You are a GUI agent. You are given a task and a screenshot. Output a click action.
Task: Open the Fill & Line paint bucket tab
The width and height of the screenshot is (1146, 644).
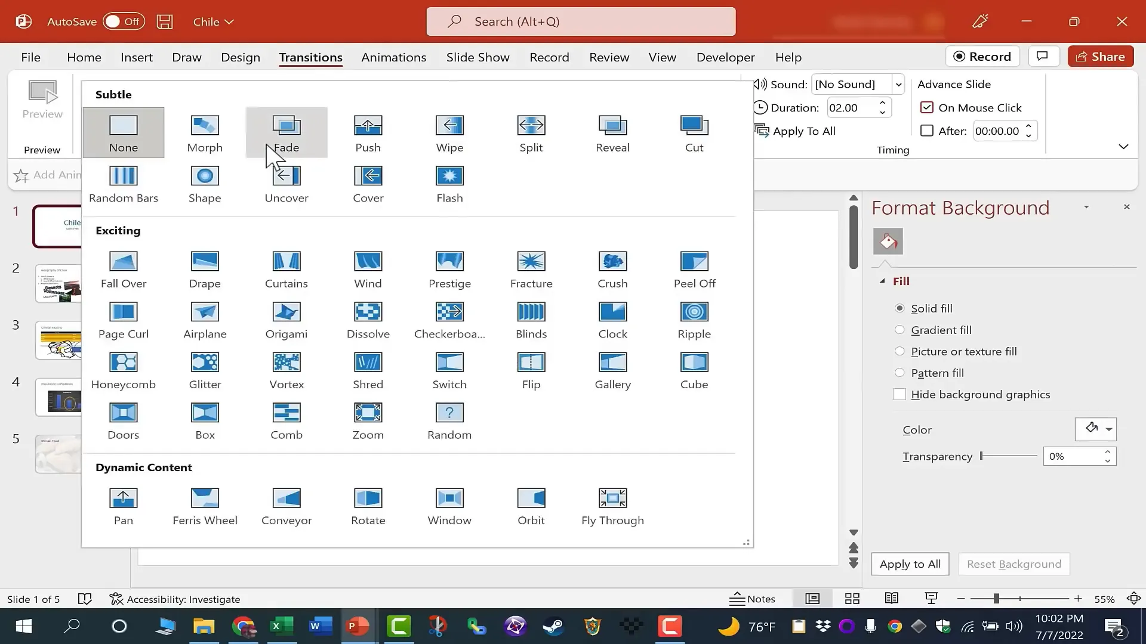[x=888, y=241]
